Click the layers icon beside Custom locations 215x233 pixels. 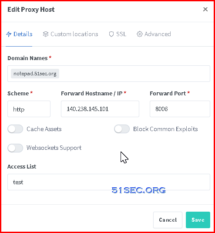point(46,34)
